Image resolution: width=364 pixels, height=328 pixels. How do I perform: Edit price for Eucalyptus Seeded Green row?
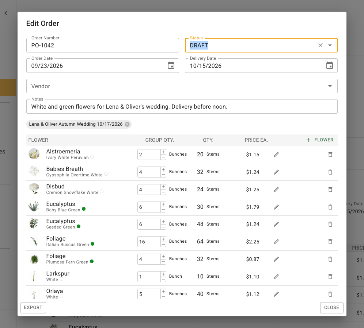pyautogui.click(x=276, y=224)
